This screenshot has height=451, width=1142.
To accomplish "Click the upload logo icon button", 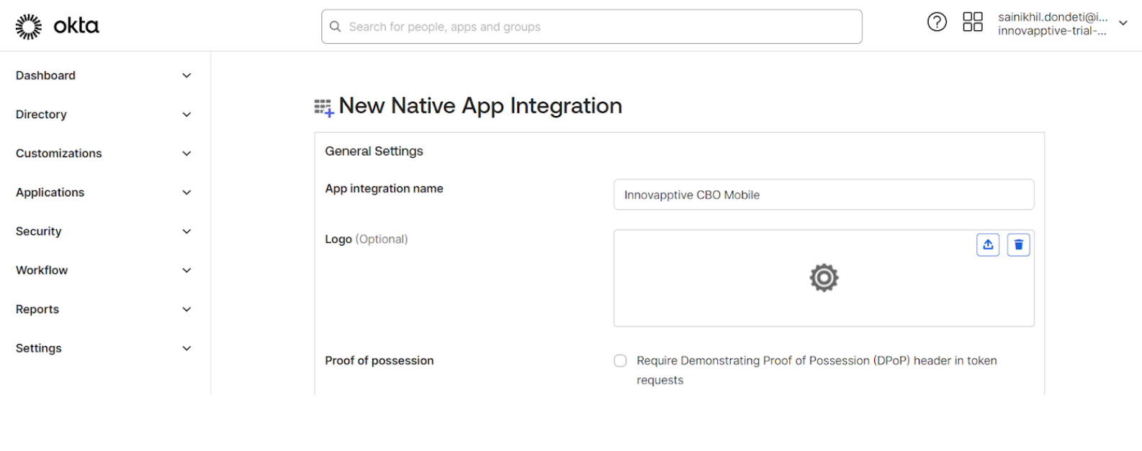I will 988,245.
